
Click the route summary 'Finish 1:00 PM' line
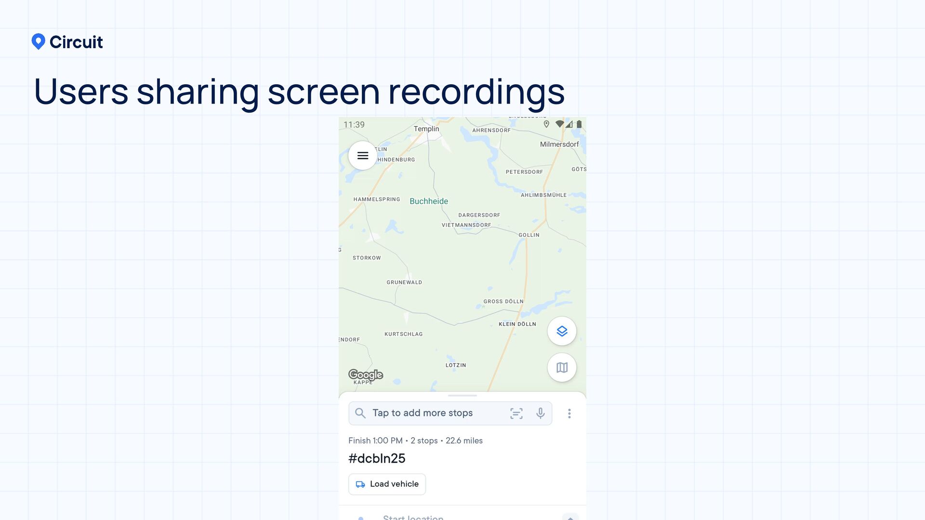(415, 441)
